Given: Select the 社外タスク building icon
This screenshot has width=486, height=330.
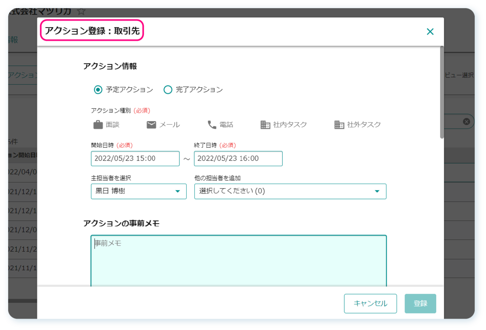Looking at the screenshot, I should tap(339, 125).
